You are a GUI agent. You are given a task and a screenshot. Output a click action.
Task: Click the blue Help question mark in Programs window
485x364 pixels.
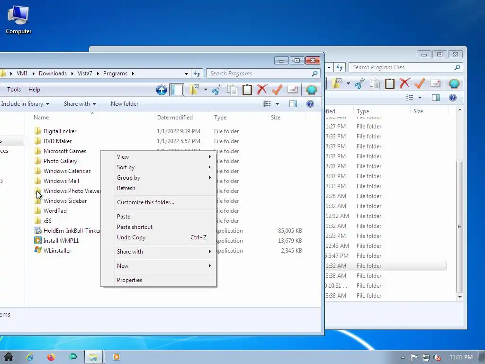point(310,104)
